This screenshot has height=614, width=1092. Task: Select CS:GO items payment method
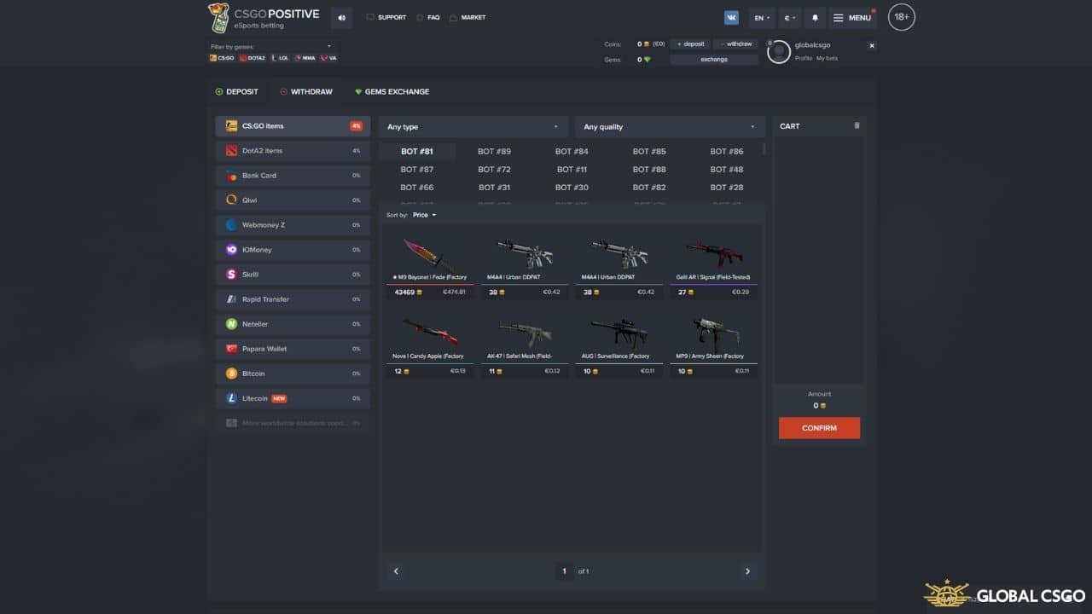(293, 126)
